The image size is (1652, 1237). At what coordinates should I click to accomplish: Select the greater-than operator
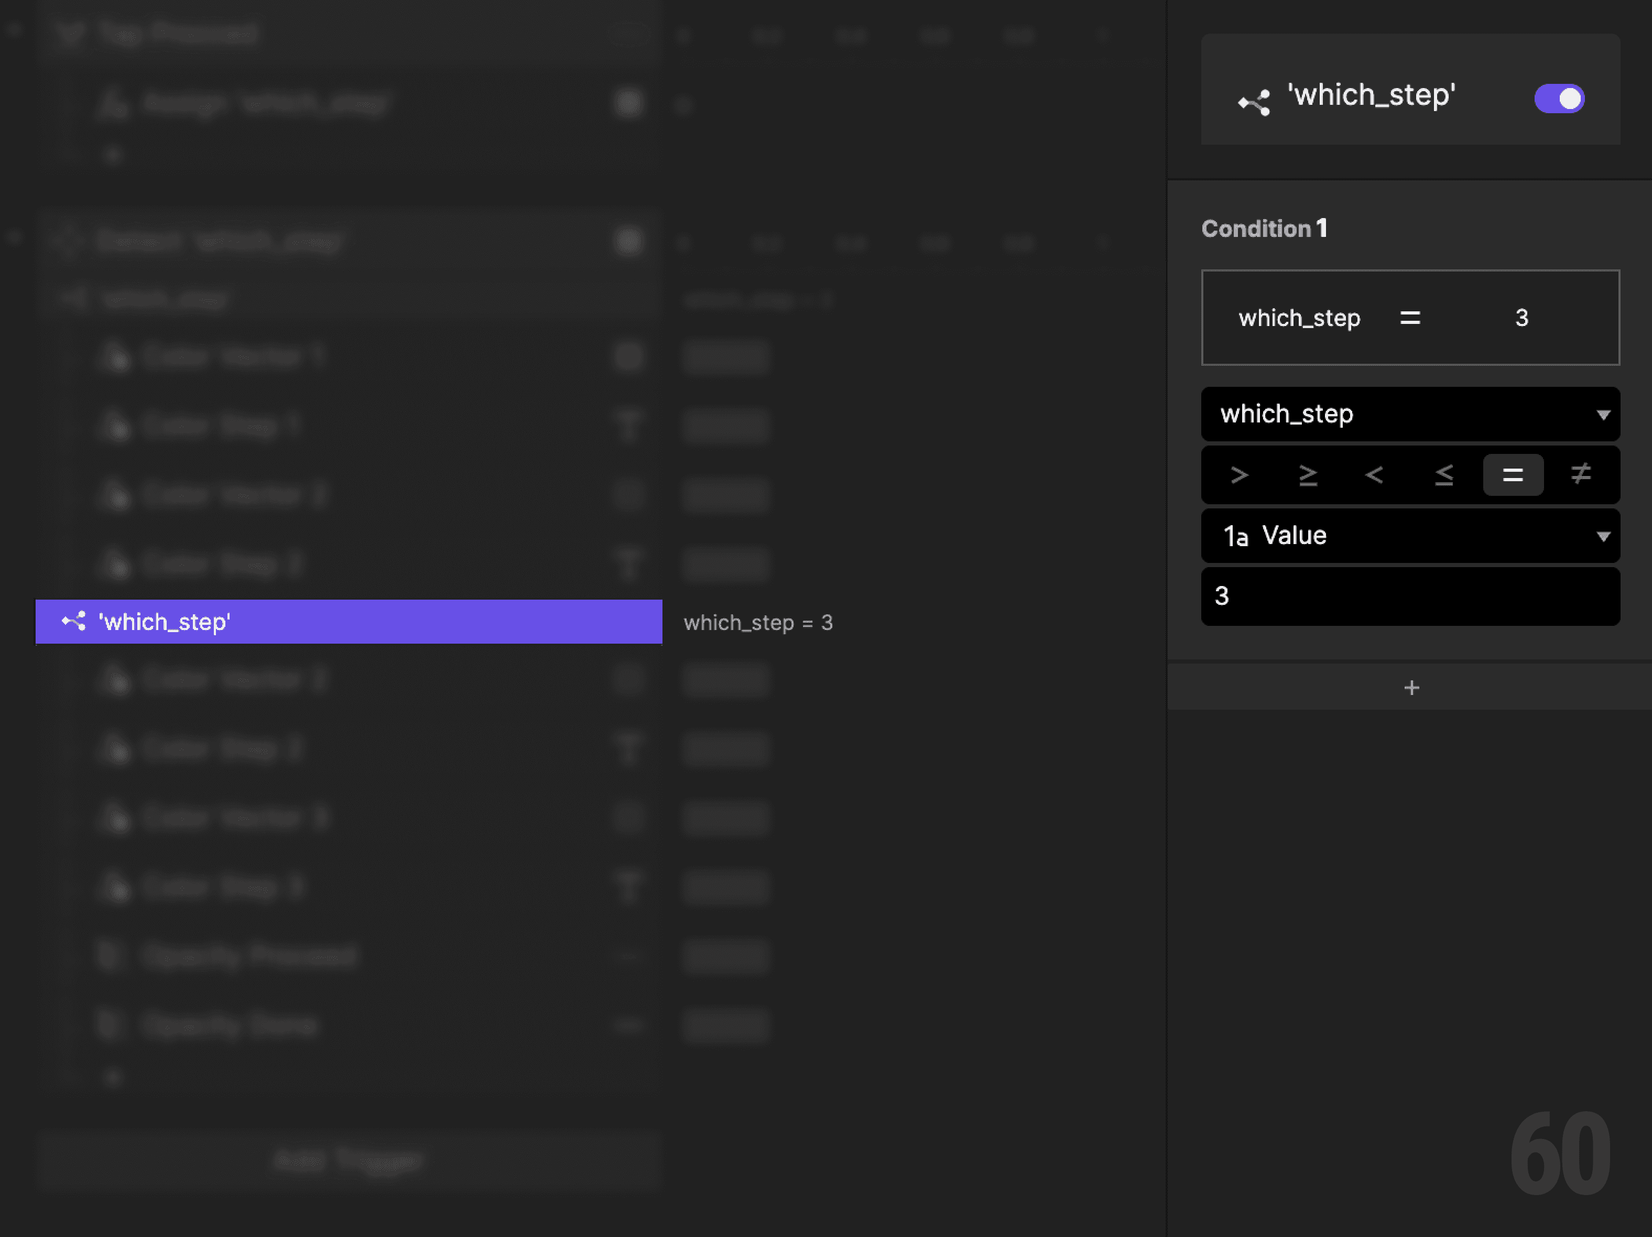[x=1238, y=475]
